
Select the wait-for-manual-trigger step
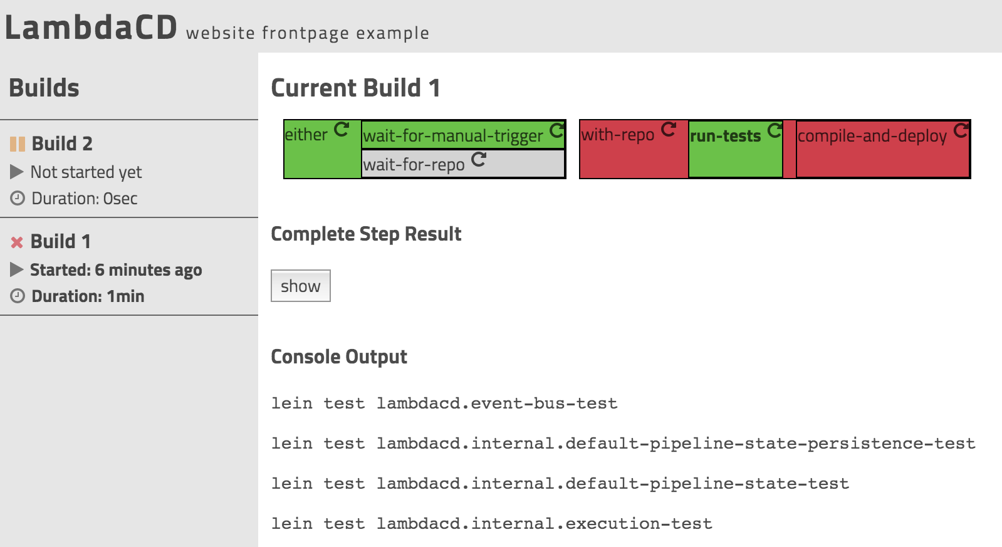453,136
